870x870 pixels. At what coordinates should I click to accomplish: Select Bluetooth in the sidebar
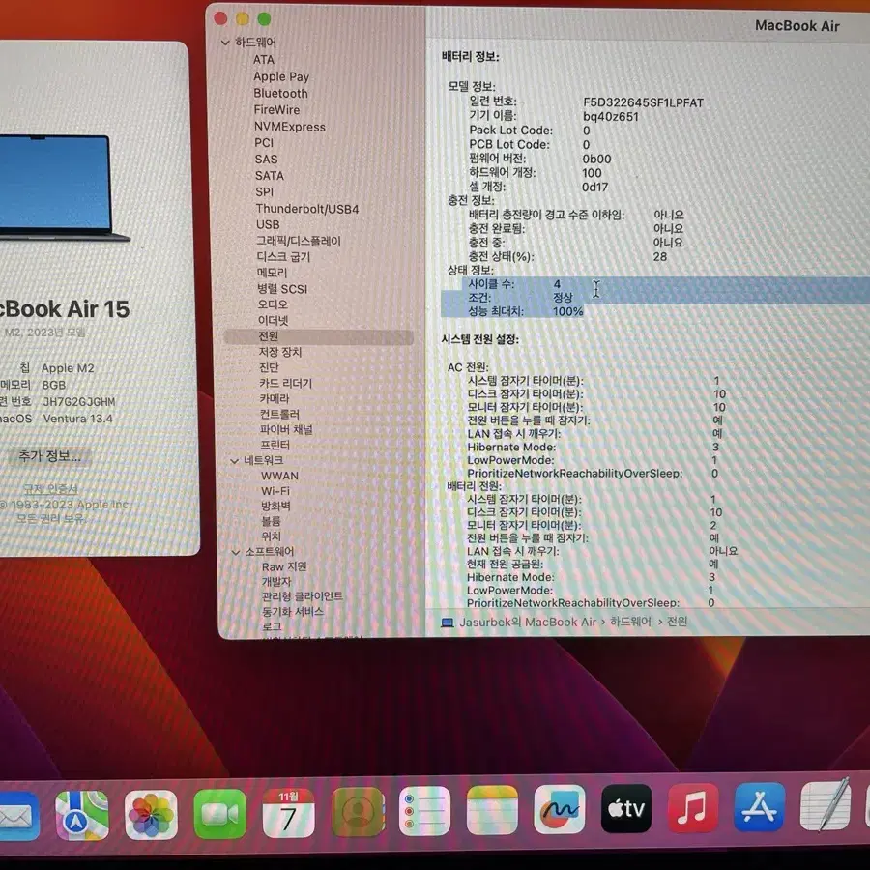[x=280, y=93]
